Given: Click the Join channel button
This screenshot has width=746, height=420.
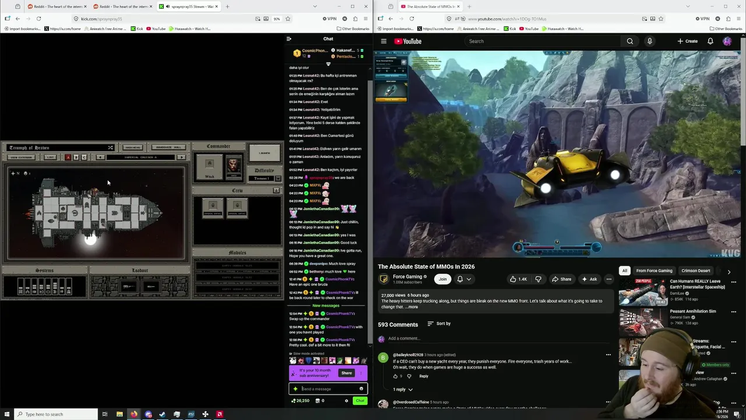Looking at the screenshot, I should [443, 279].
